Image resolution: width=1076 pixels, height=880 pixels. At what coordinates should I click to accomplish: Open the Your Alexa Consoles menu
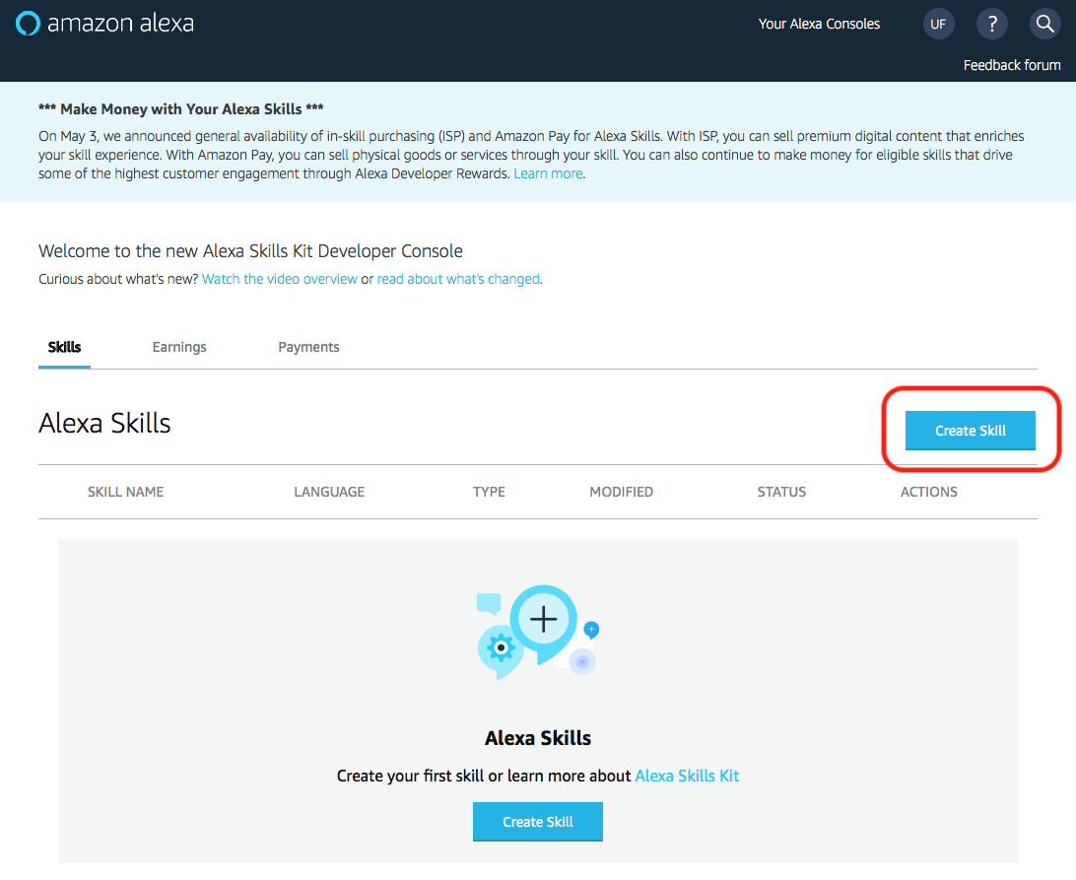[819, 23]
